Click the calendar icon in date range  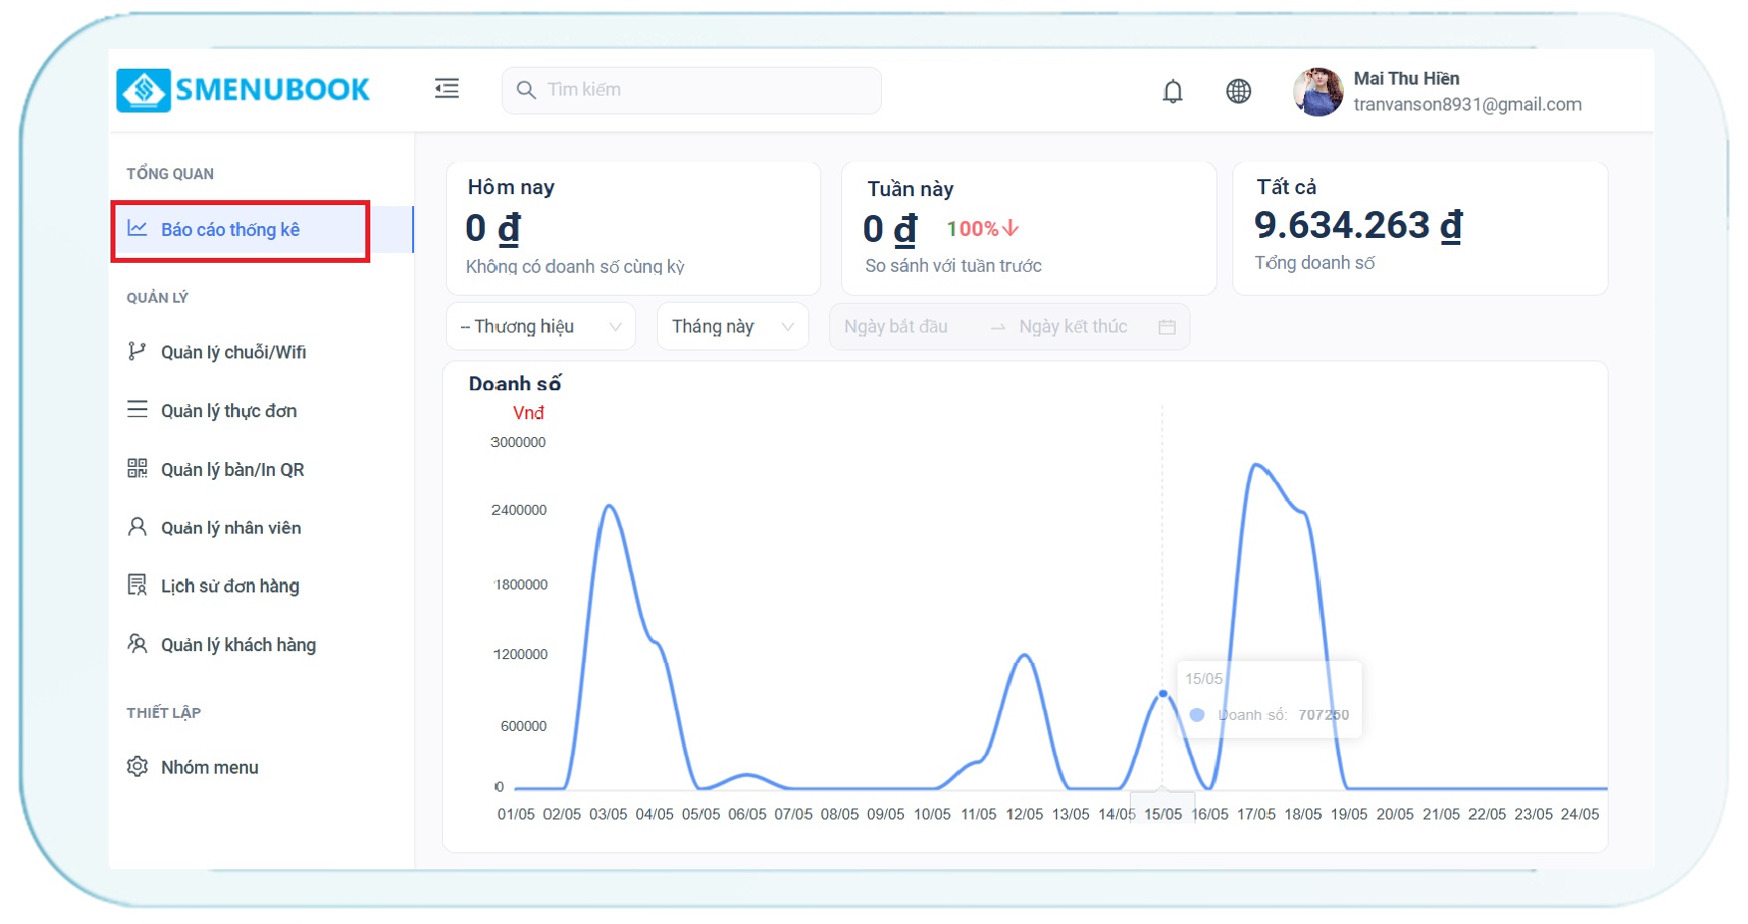click(1167, 328)
